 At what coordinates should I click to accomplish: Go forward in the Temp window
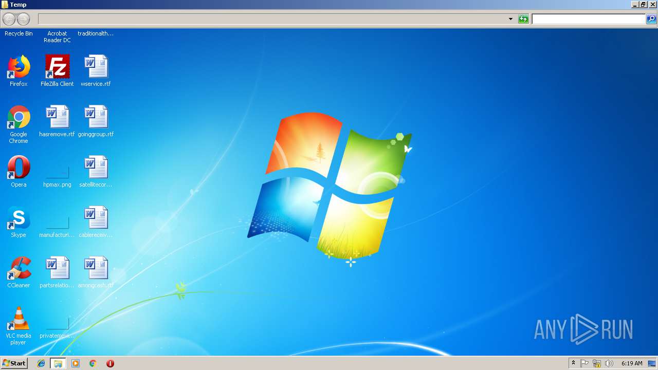point(24,20)
